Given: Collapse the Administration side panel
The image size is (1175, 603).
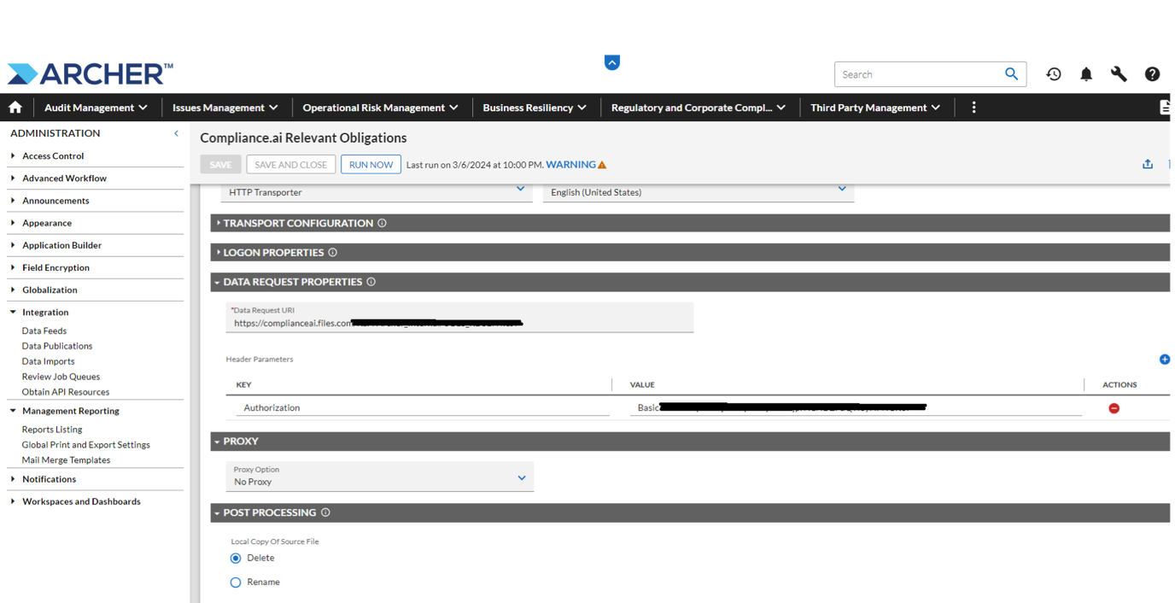Looking at the screenshot, I should pyautogui.click(x=177, y=133).
